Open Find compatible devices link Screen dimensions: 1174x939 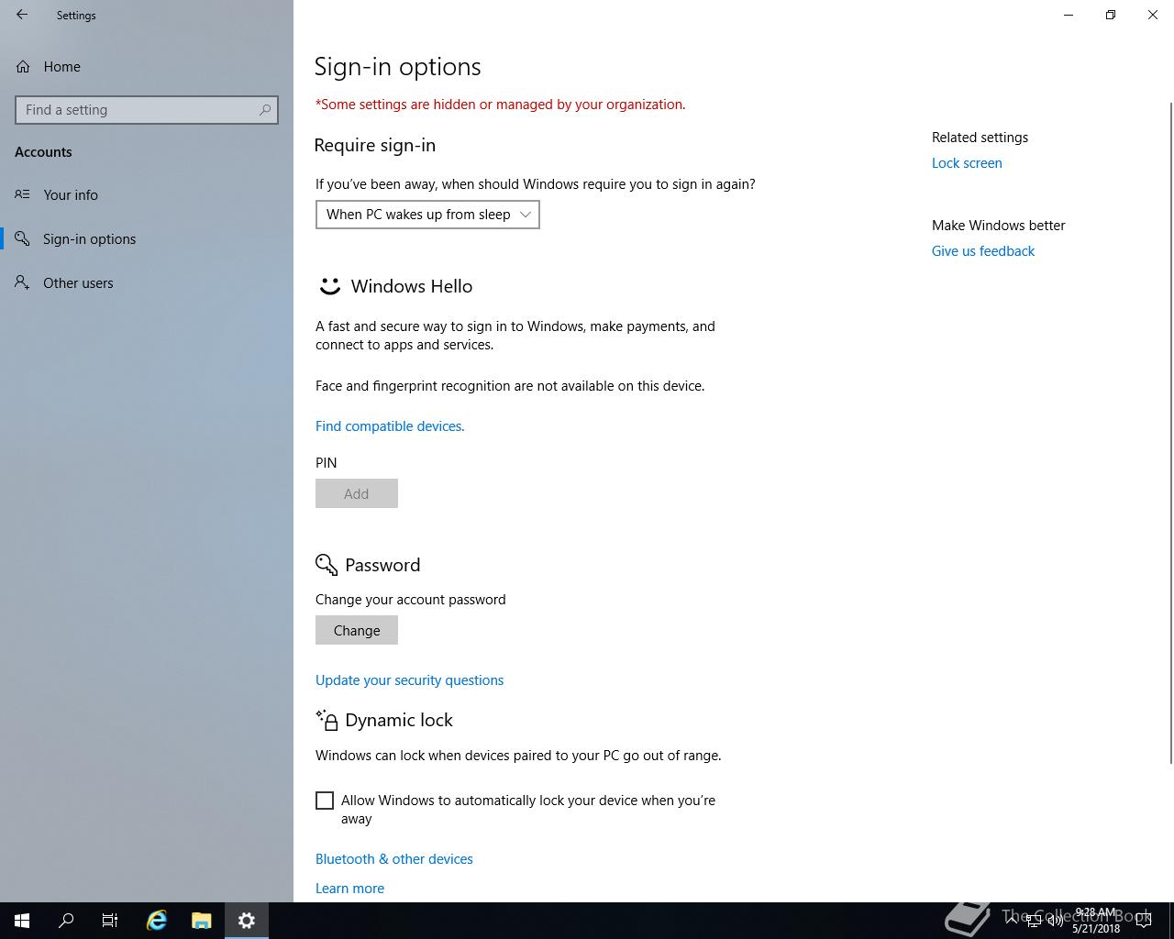(390, 426)
